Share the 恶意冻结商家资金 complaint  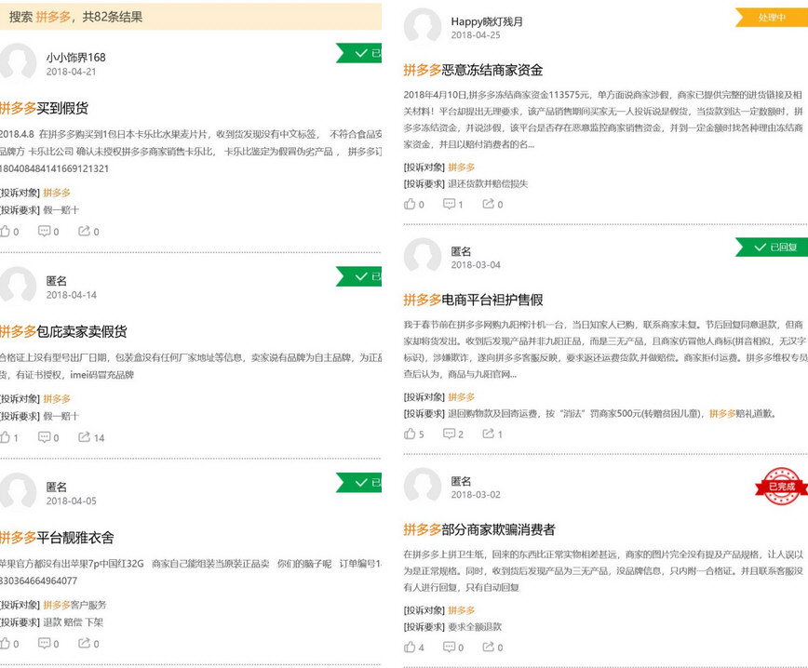491,204
